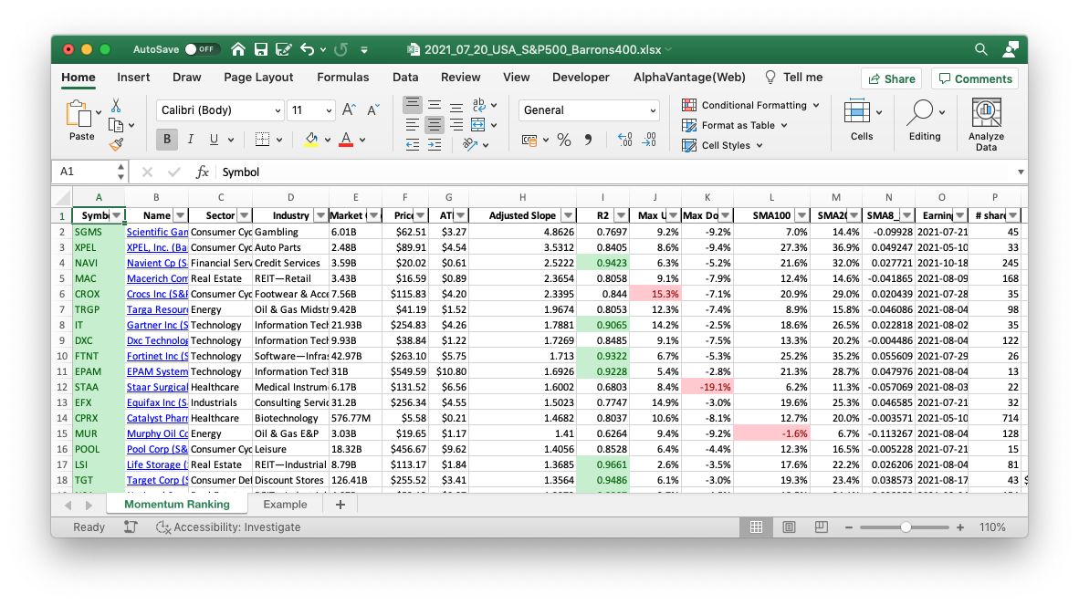Click the Save icon in title bar
This screenshot has height=605, width=1079.
(x=261, y=49)
